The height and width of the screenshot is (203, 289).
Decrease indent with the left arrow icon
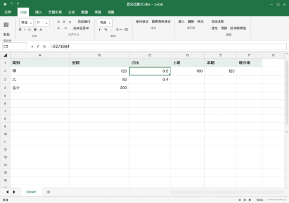pos(59,28)
